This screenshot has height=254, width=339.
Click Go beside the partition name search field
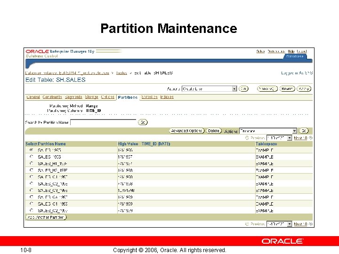(x=143, y=122)
